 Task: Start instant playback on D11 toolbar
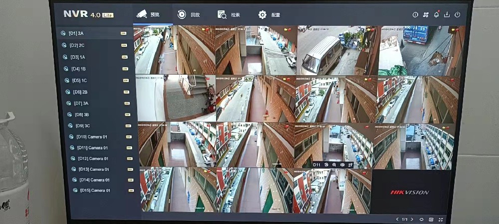point(326,165)
